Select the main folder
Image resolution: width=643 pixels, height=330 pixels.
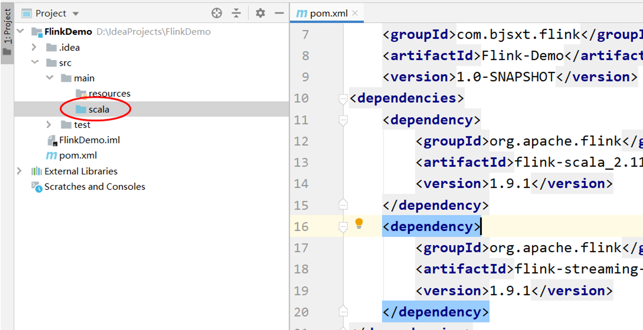tap(84, 78)
